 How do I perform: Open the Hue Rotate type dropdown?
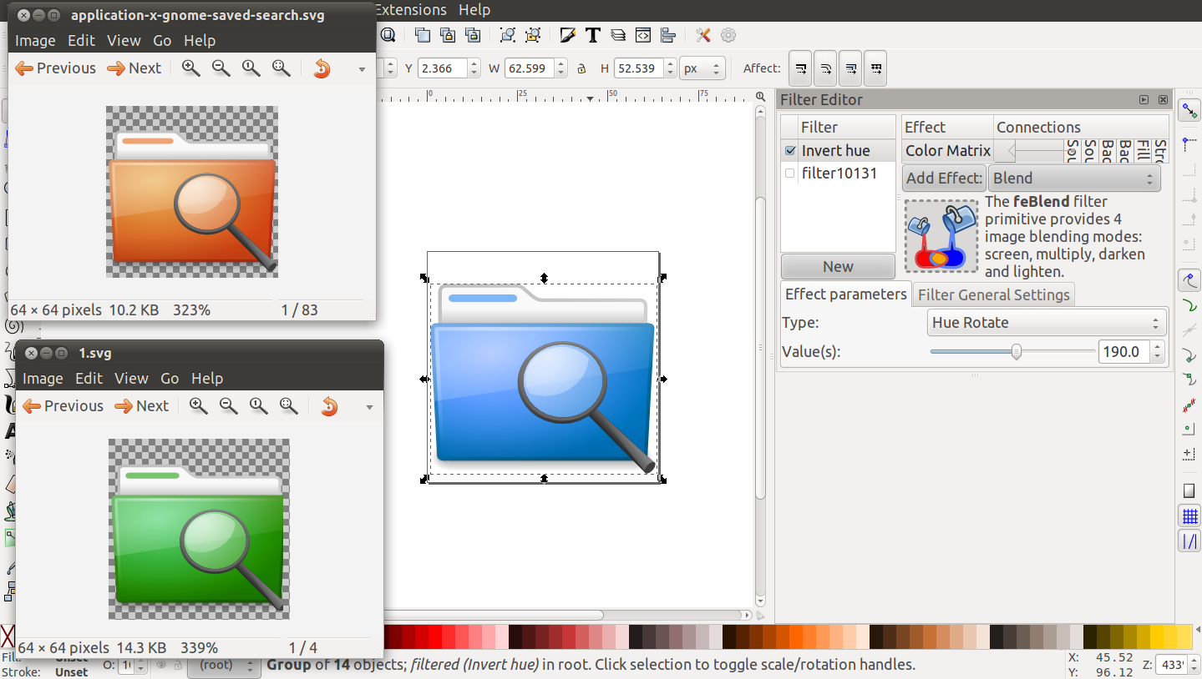pos(1046,323)
